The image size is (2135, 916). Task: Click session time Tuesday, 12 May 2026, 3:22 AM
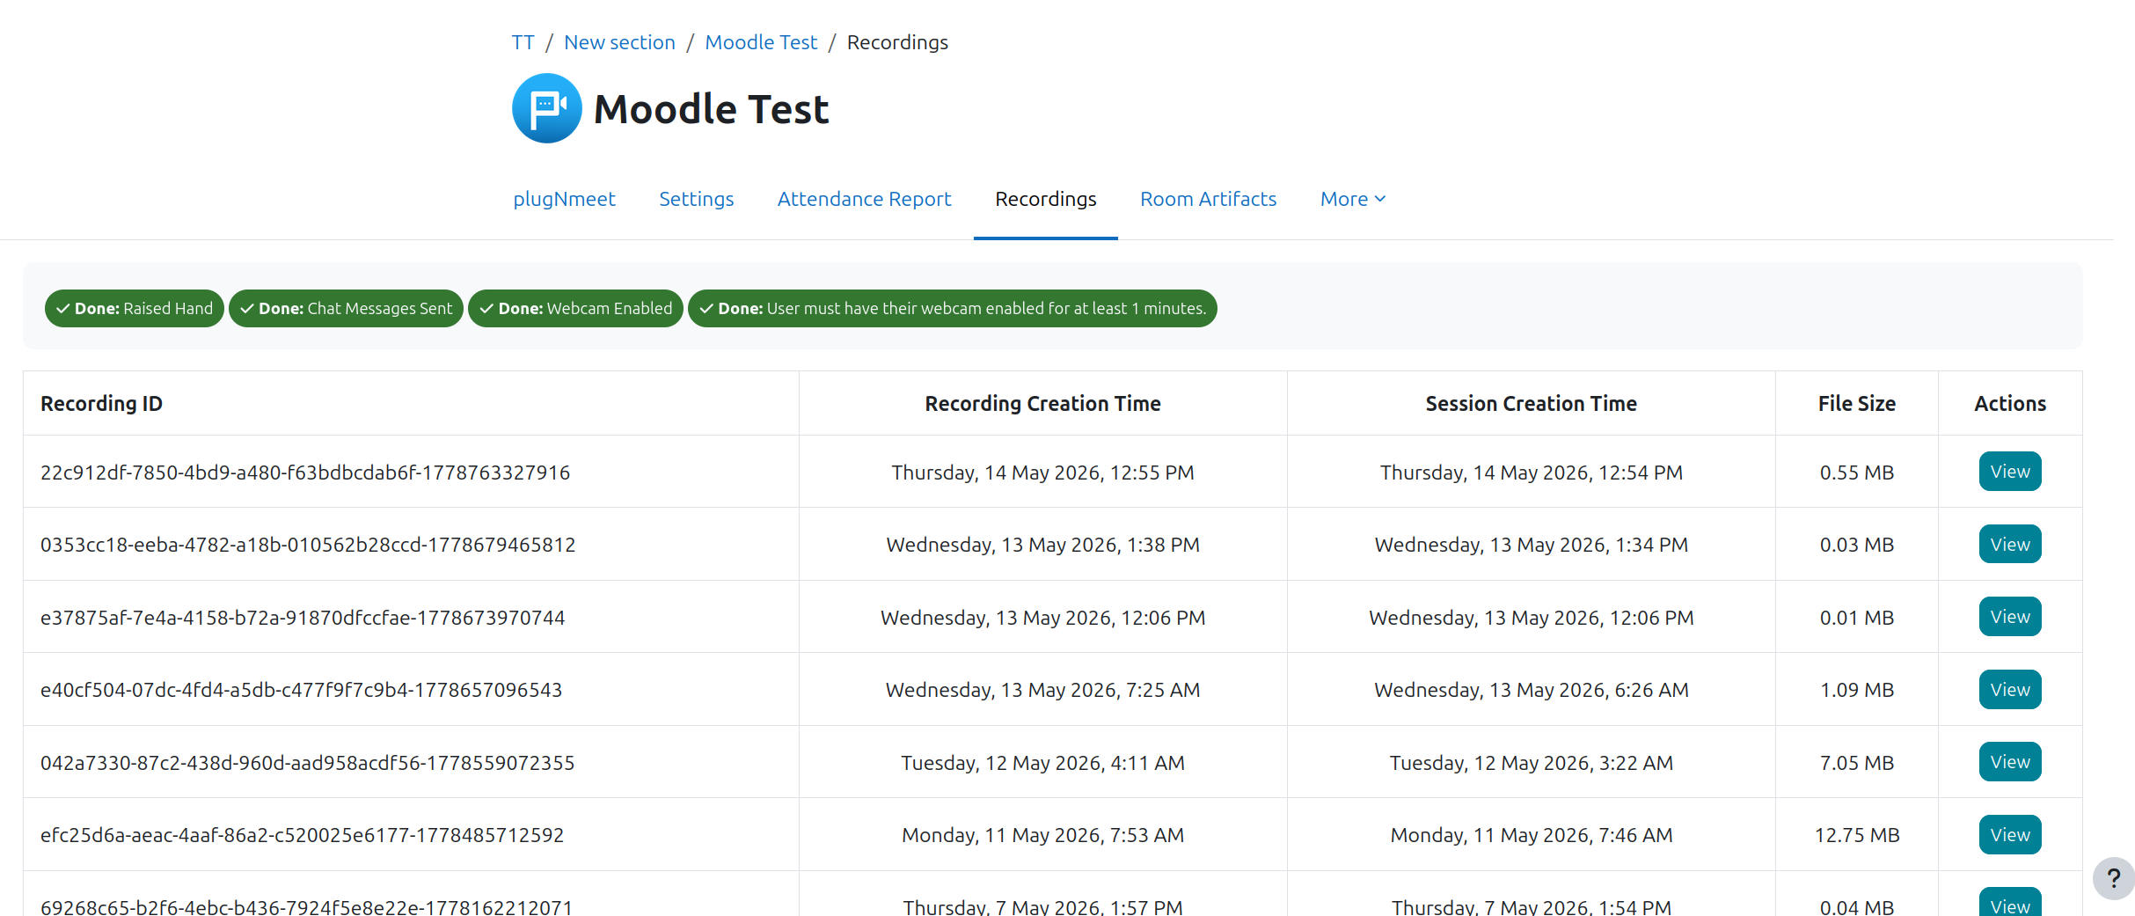pos(1531,763)
